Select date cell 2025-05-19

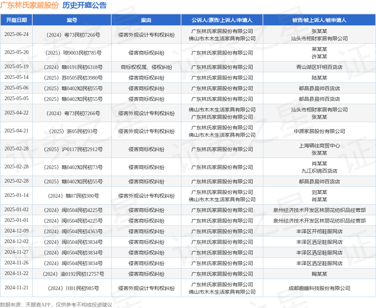point(16,67)
